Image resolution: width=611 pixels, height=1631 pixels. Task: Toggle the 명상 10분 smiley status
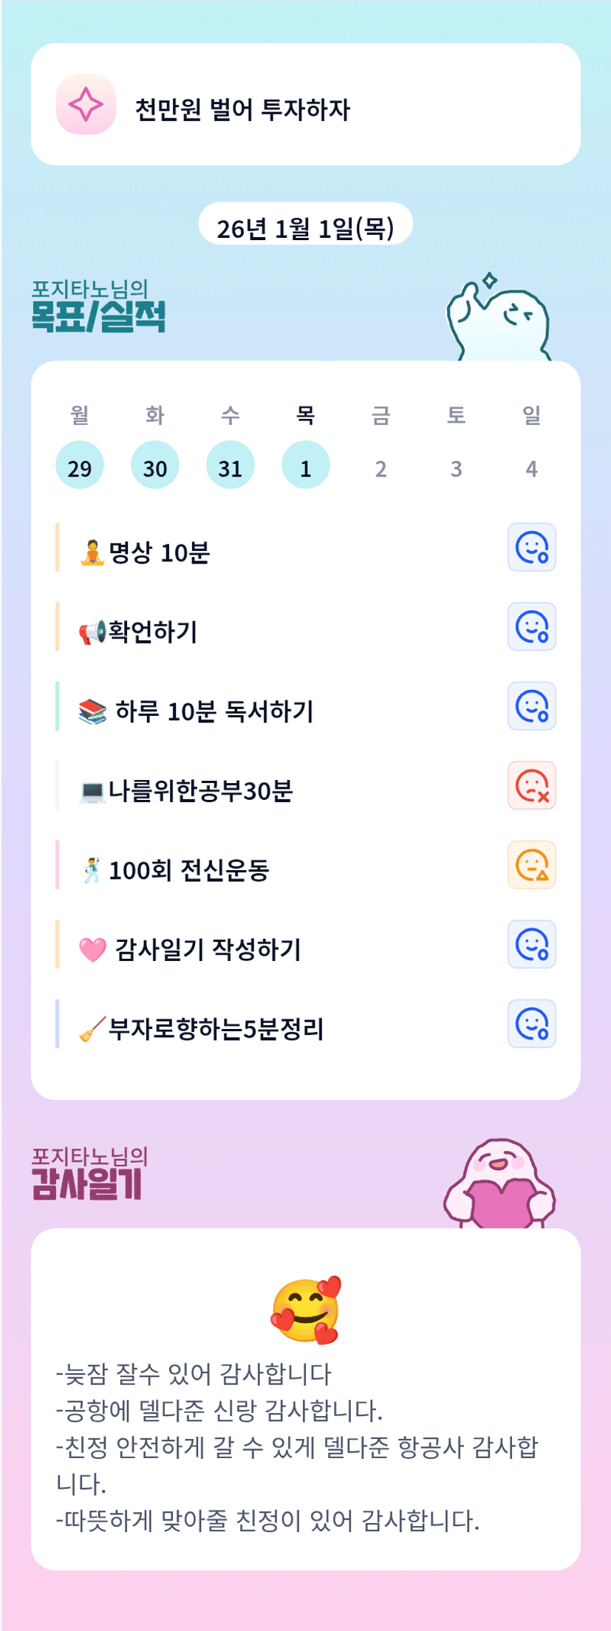point(531,547)
